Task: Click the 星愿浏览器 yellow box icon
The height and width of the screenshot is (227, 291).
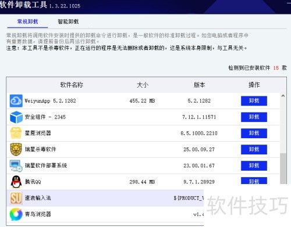Action: point(16,133)
